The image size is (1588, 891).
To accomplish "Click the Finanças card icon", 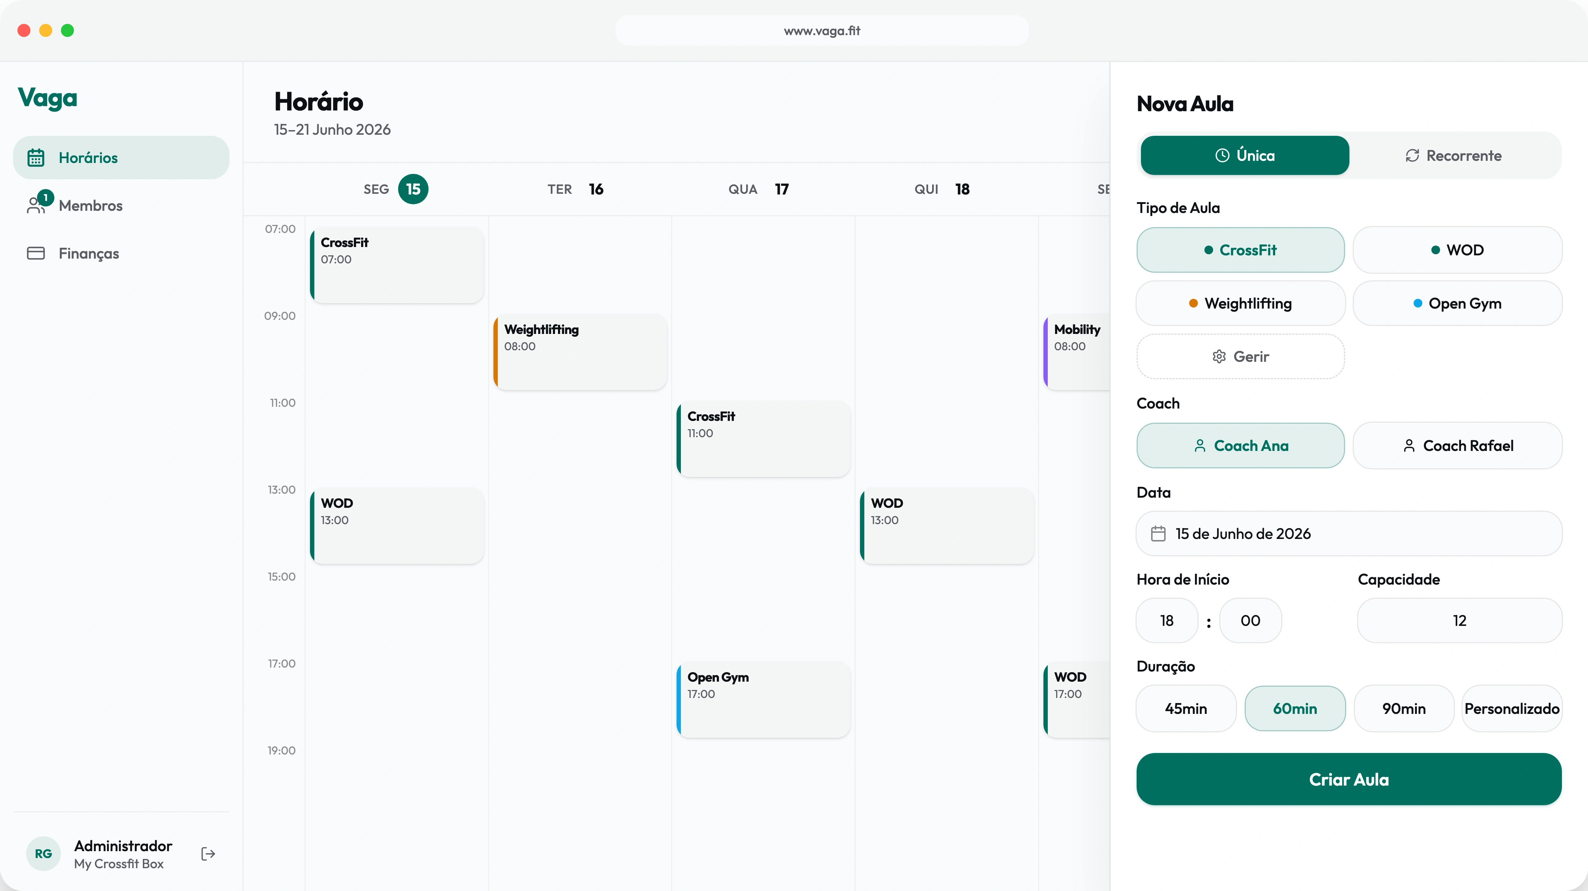I will coord(36,253).
